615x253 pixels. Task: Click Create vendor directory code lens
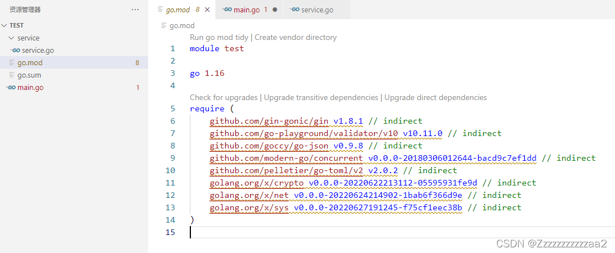point(296,38)
